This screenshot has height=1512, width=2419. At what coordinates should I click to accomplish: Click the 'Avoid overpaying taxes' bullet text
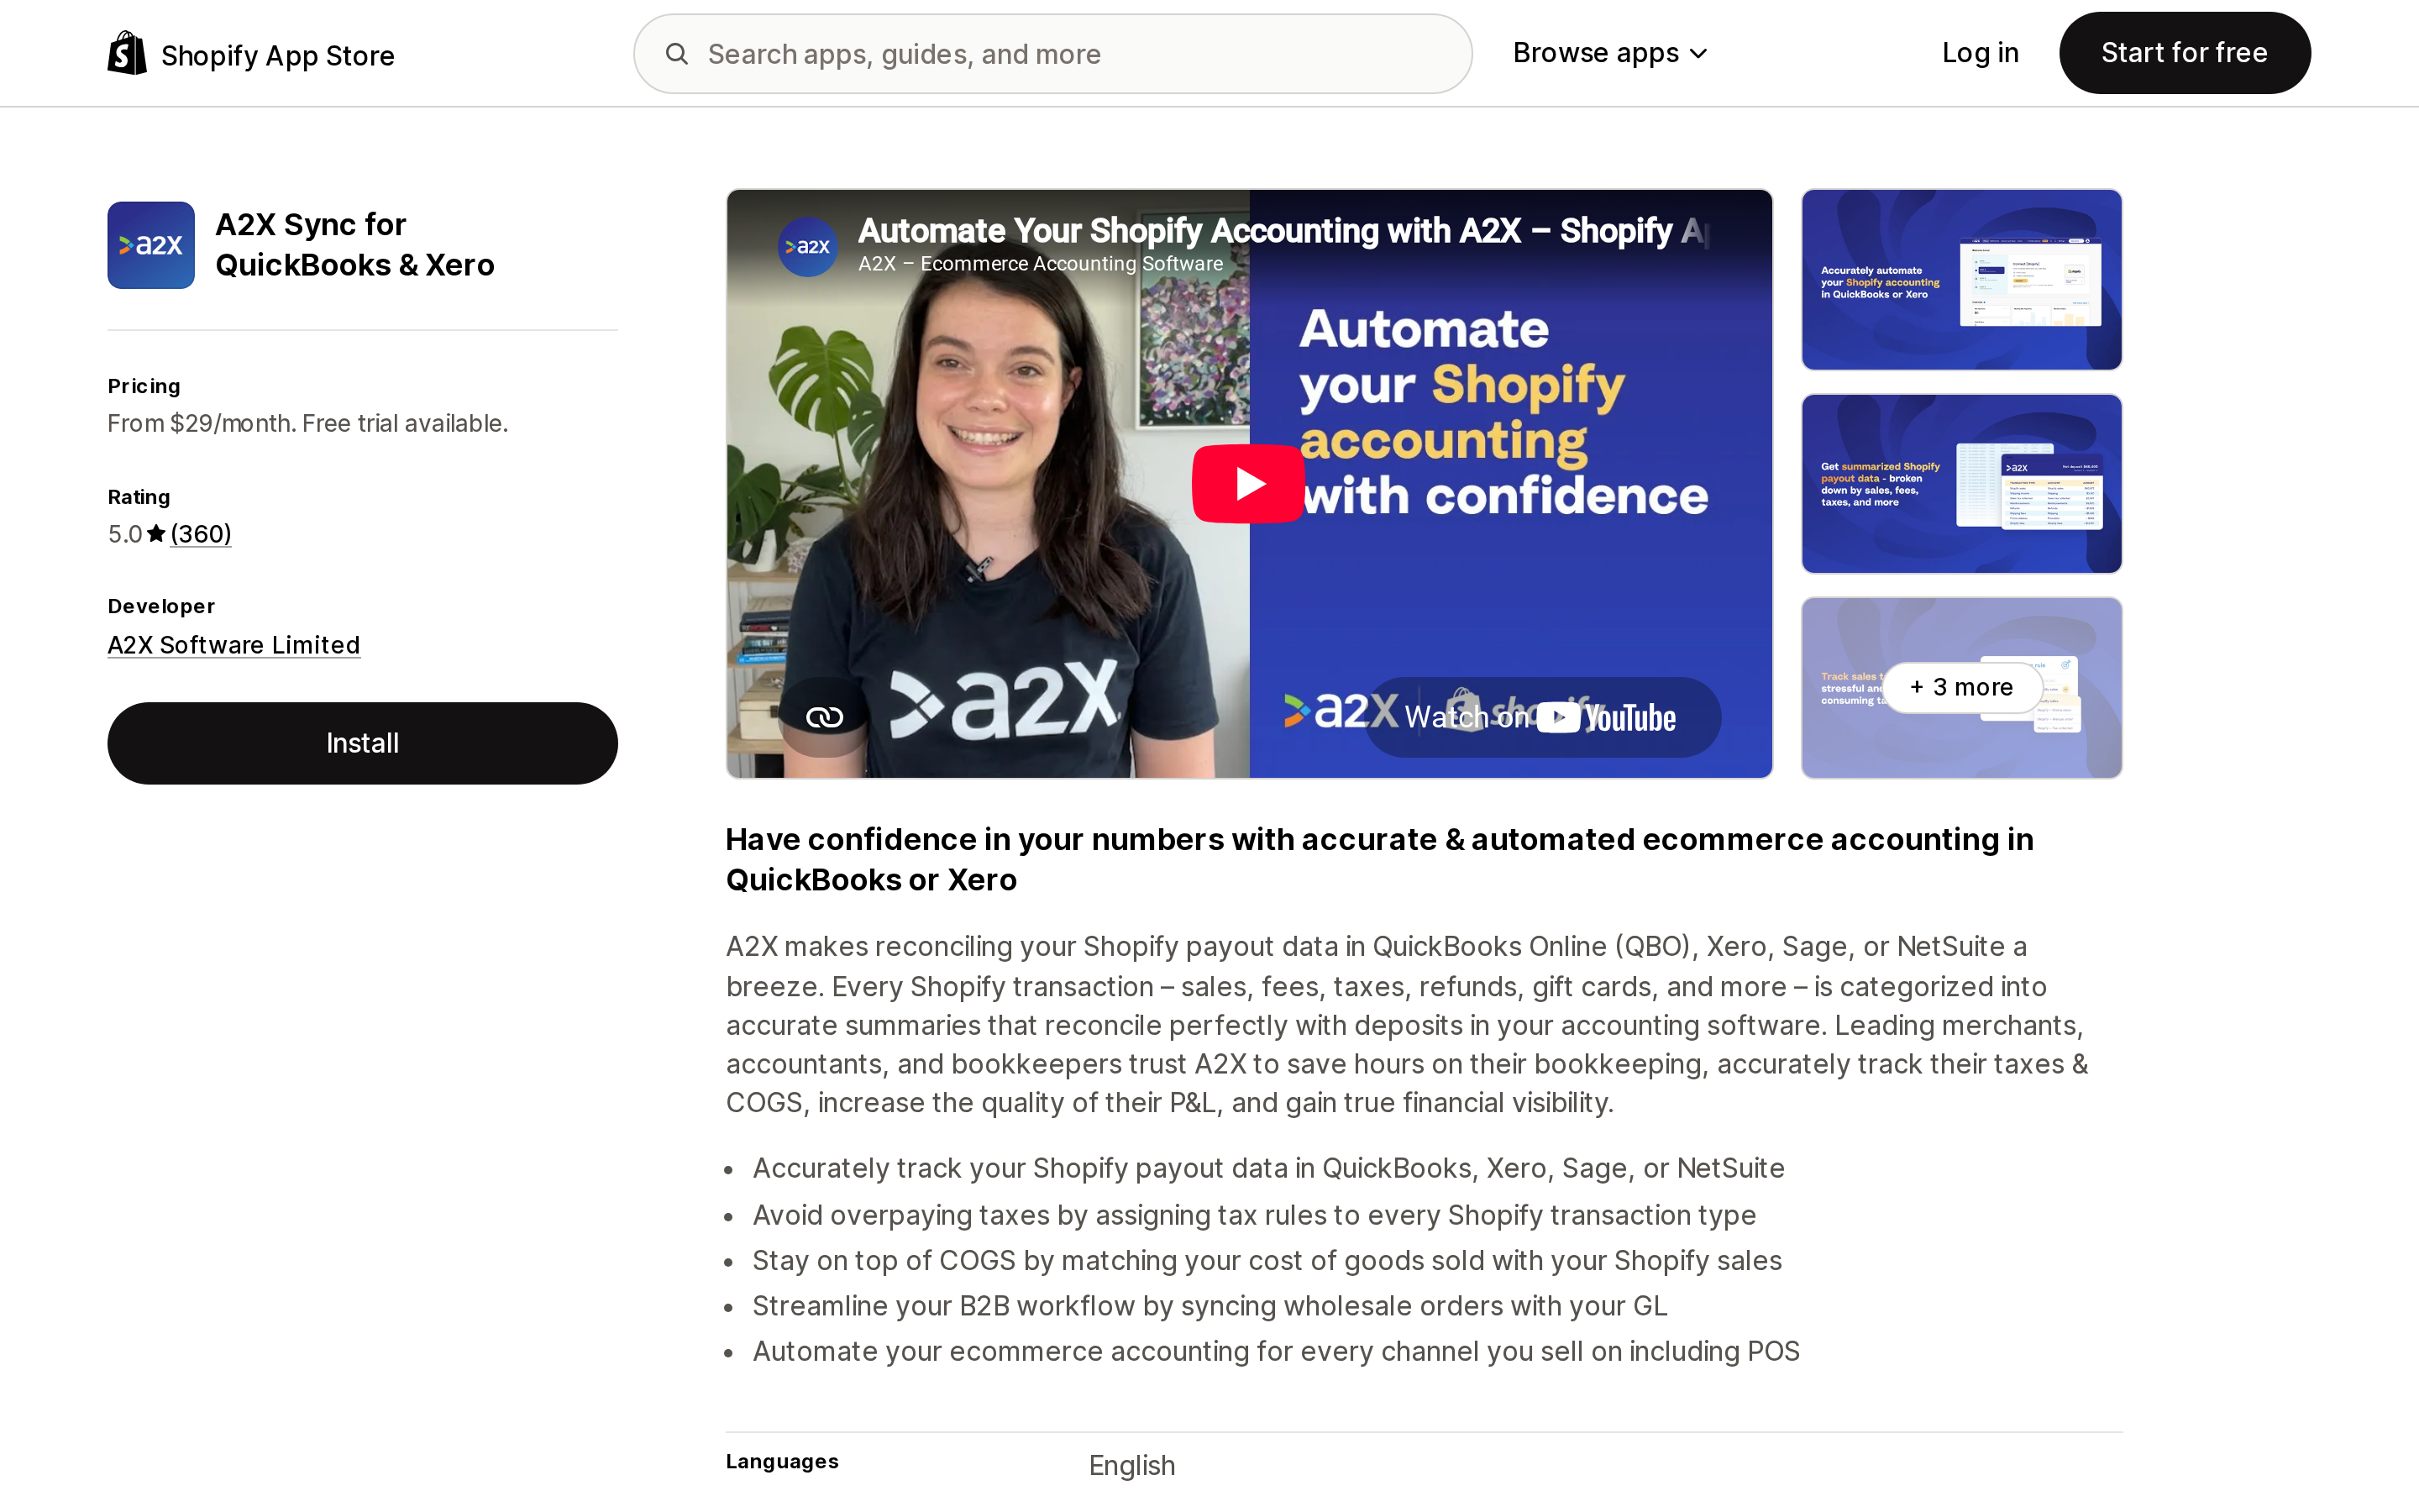tap(1253, 1215)
